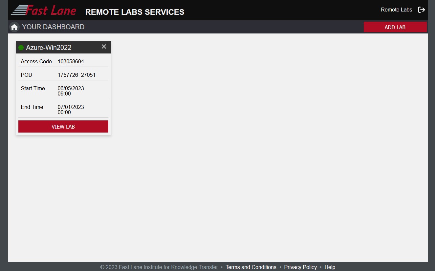Select end time 07/01/2023 00:00
Image resolution: width=435 pixels, height=271 pixels.
71,110
